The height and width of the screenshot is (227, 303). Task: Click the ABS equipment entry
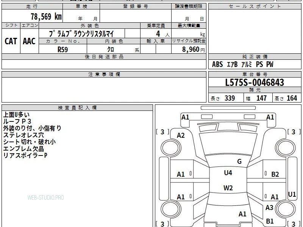click(x=217, y=64)
